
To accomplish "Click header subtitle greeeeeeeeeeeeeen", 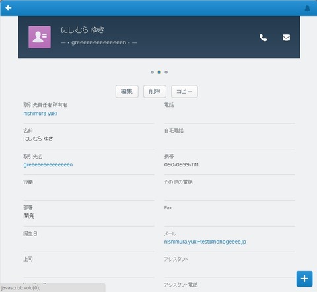I will [x=99, y=42].
